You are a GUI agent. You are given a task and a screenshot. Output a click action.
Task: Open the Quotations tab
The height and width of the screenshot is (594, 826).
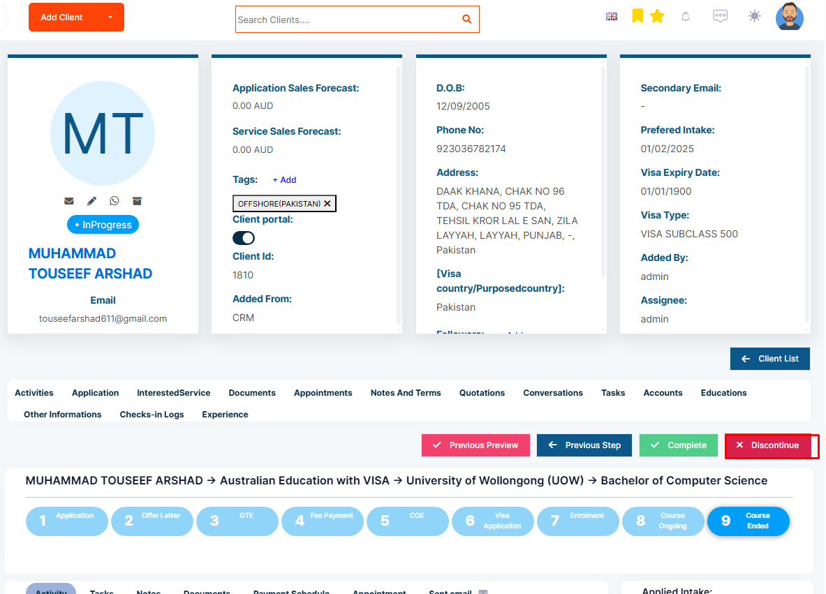pyautogui.click(x=482, y=393)
